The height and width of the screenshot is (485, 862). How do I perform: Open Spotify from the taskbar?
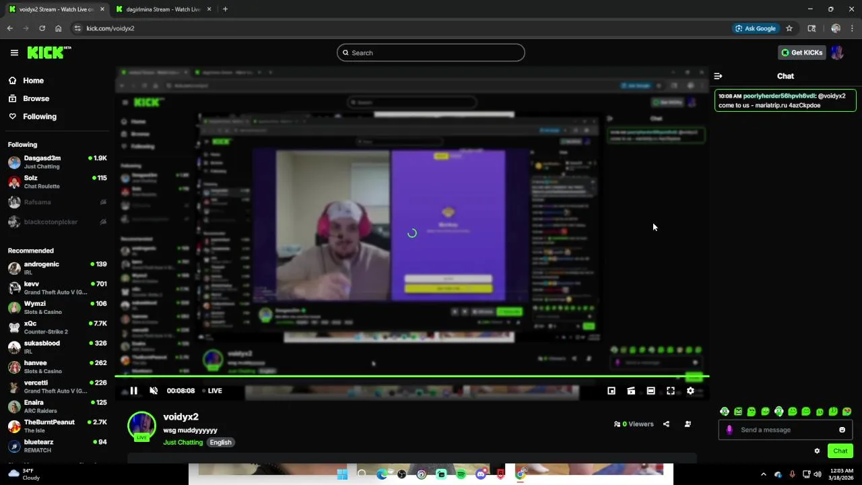click(461, 474)
